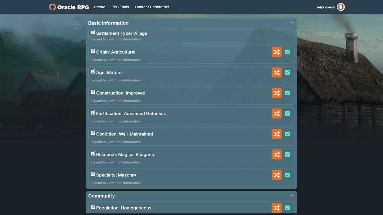
Task: Randomize Resource: Magical Reagents
Action: pos(276,154)
